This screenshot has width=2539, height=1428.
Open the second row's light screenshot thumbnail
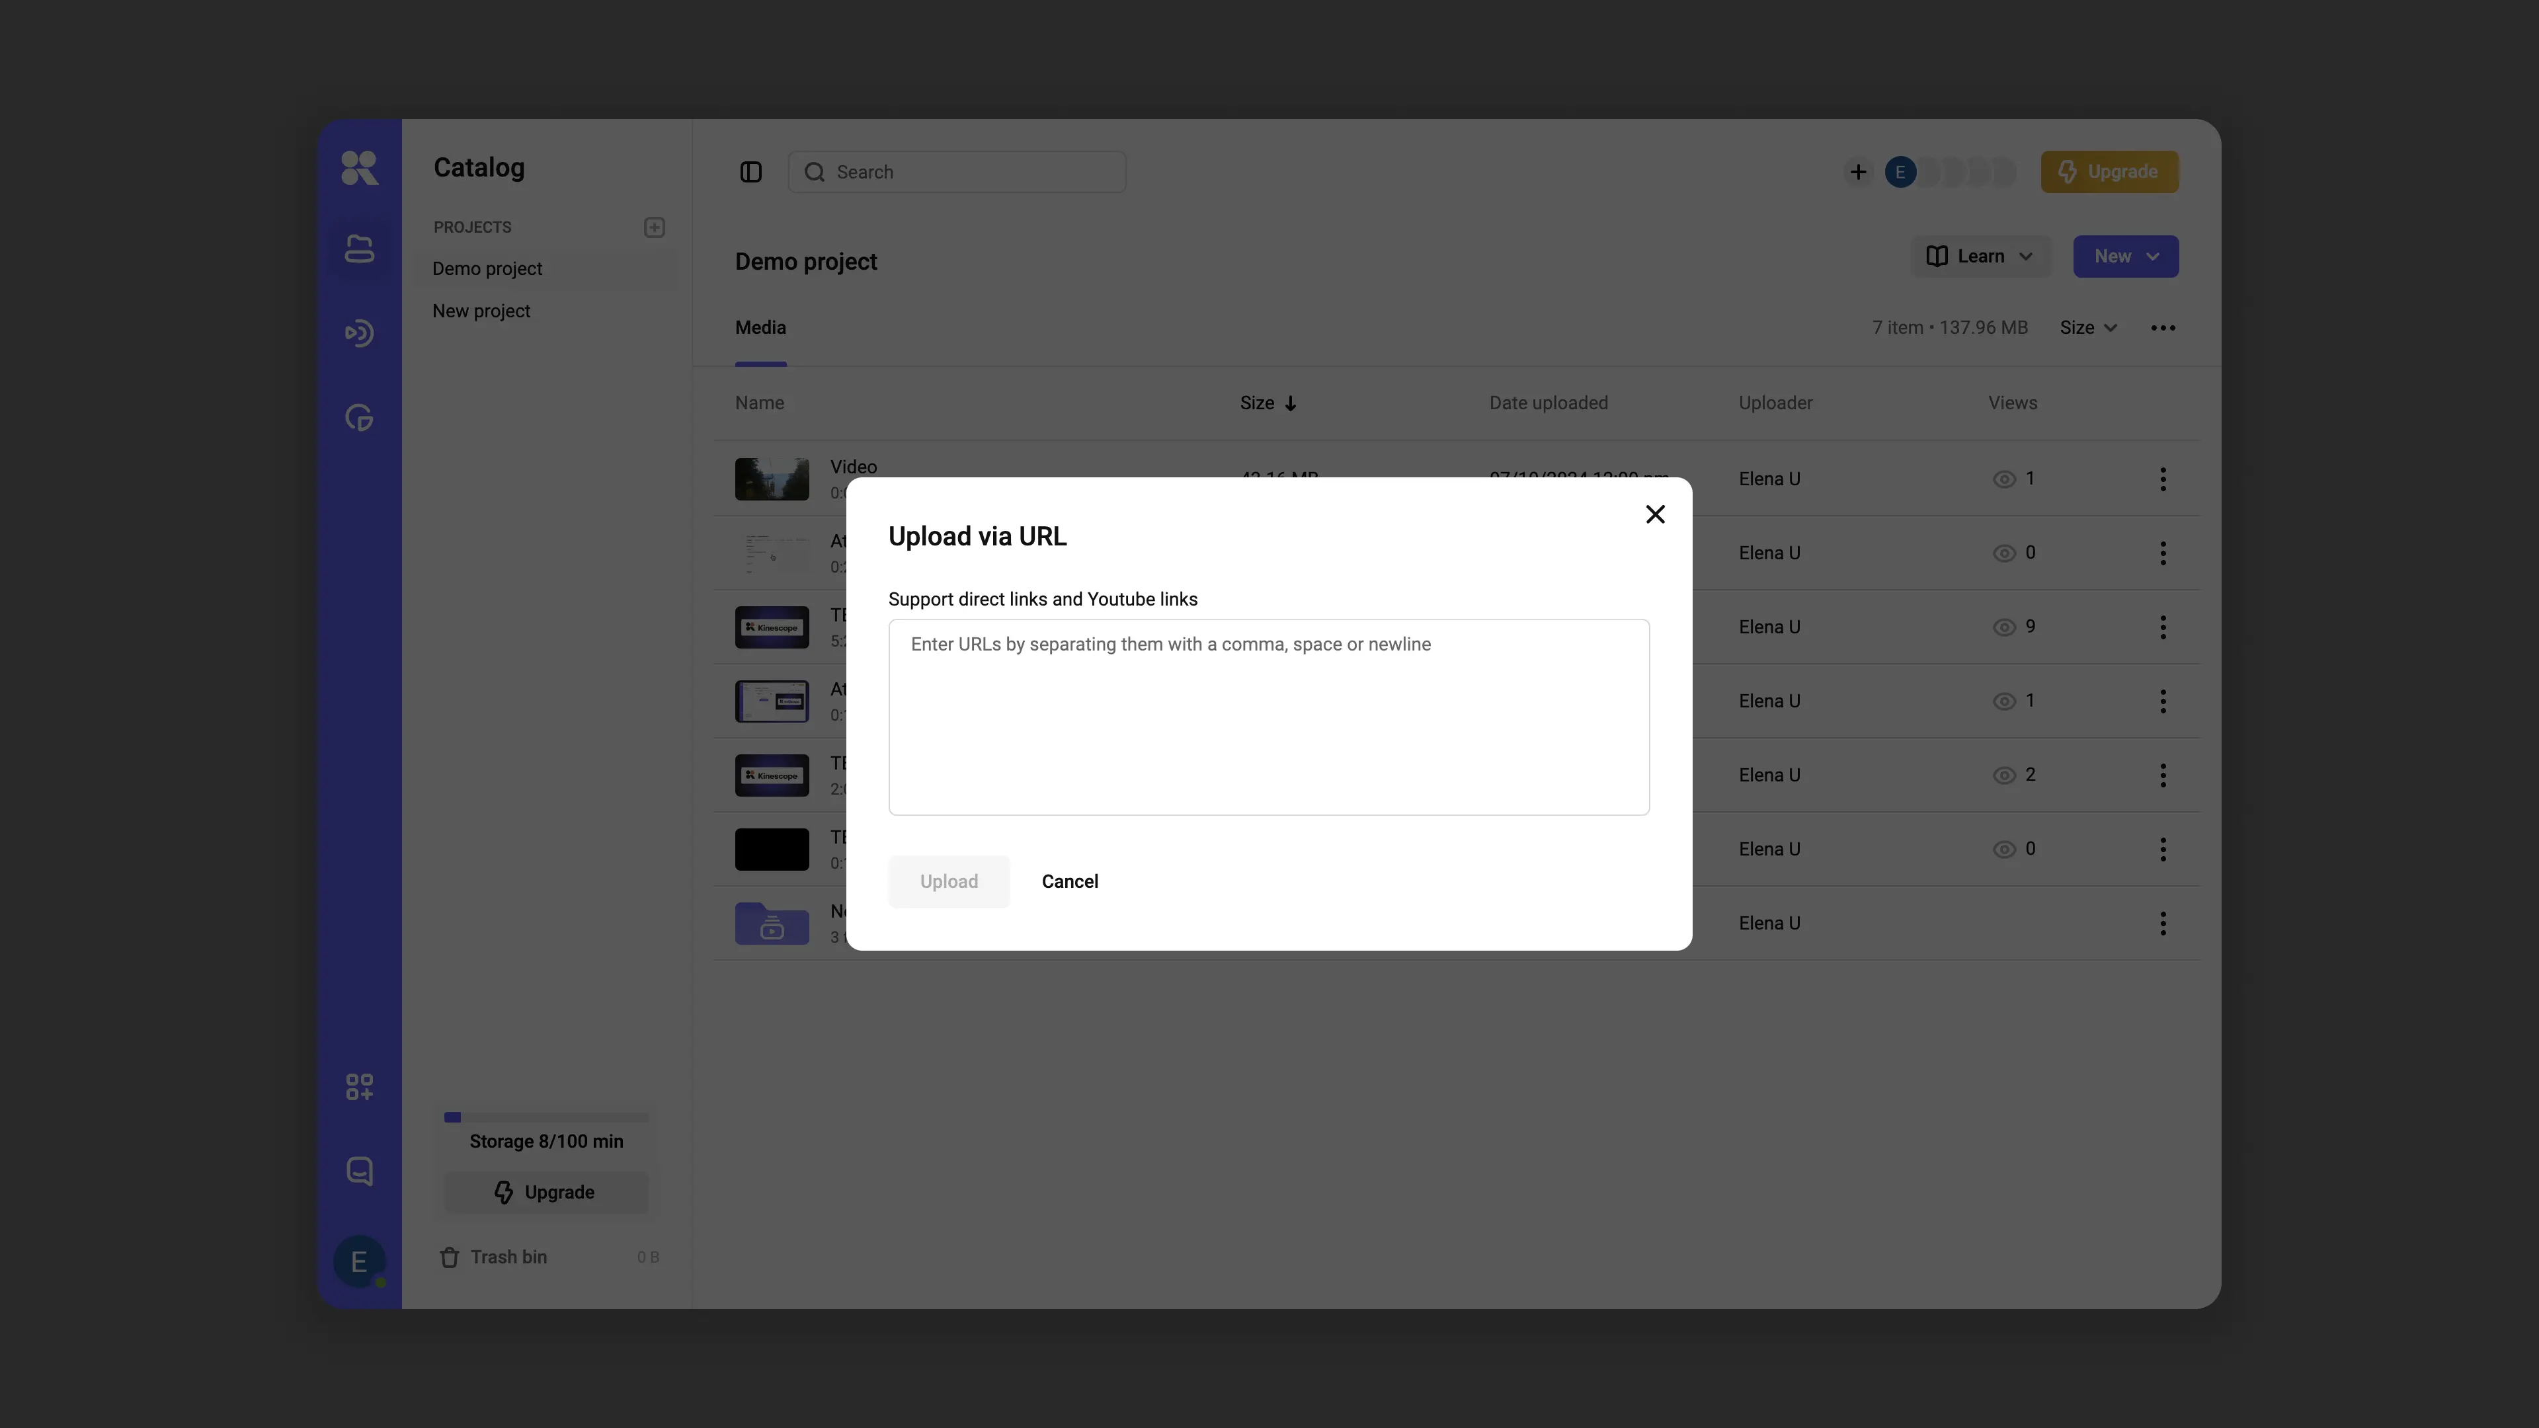click(772, 553)
